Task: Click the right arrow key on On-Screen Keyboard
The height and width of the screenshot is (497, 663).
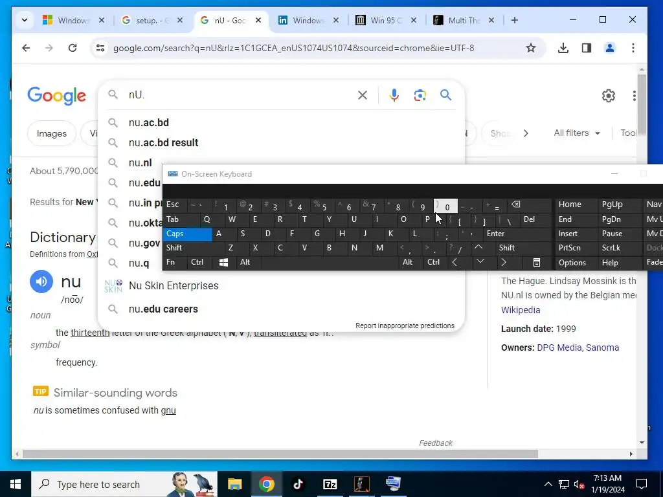Action: pos(503,263)
